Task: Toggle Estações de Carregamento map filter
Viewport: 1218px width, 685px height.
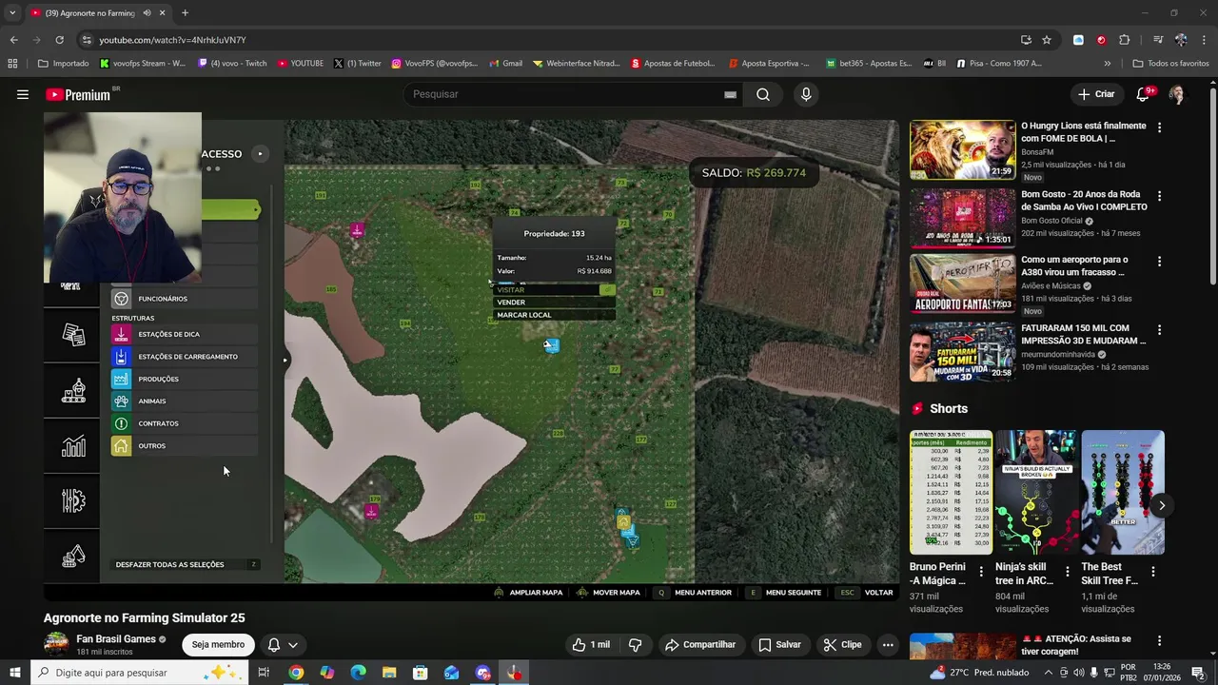Action: pos(184,357)
